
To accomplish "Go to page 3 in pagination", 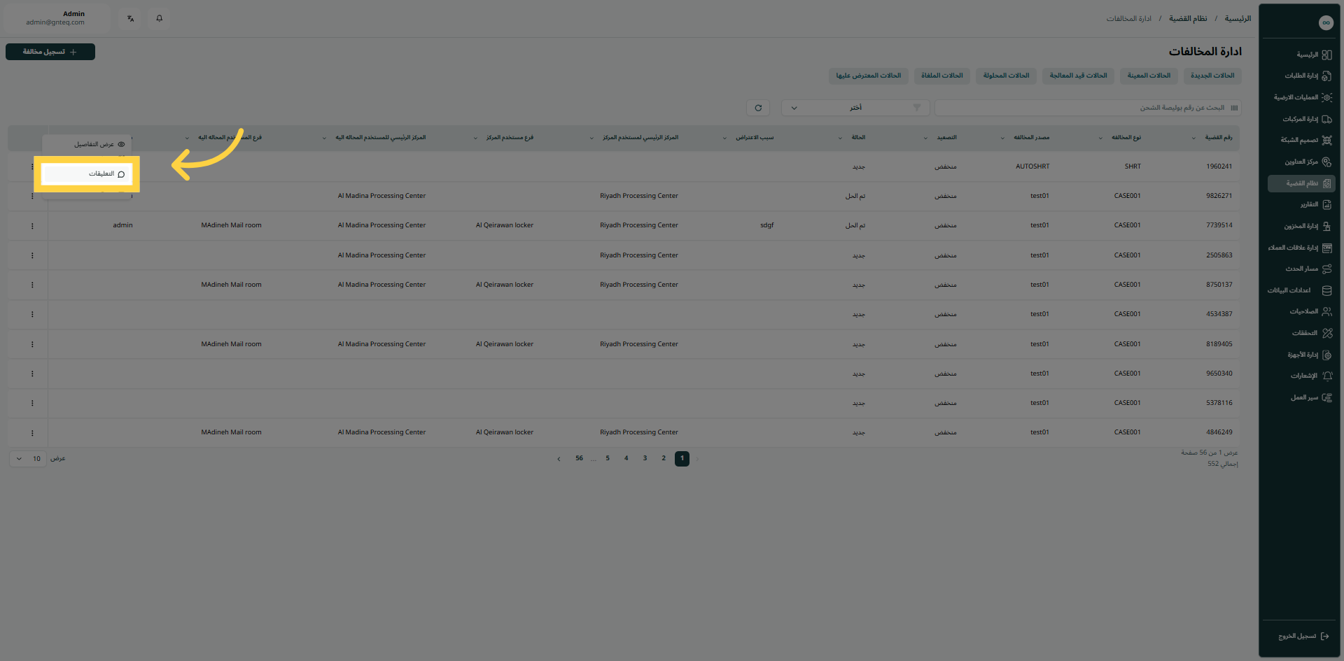I will [x=645, y=459].
